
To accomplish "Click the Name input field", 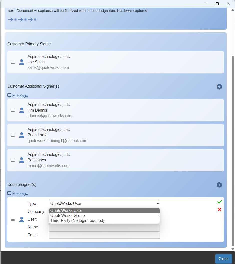I will click(x=105, y=227).
